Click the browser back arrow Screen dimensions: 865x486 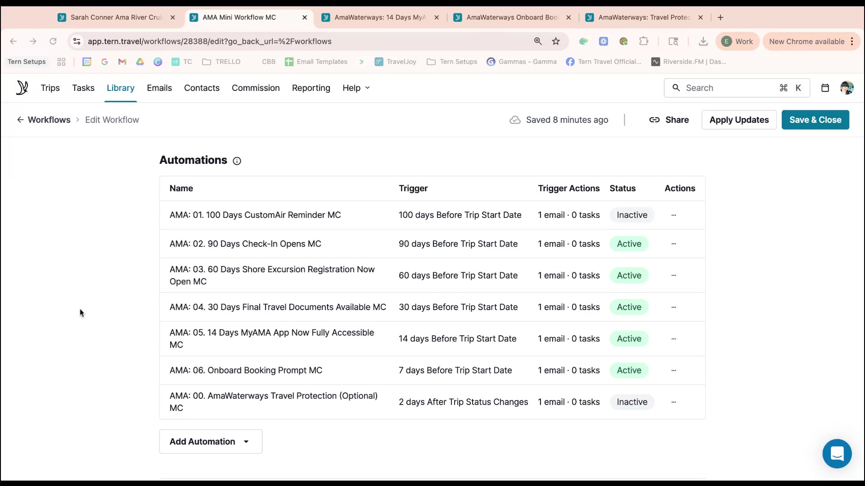pyautogui.click(x=13, y=41)
